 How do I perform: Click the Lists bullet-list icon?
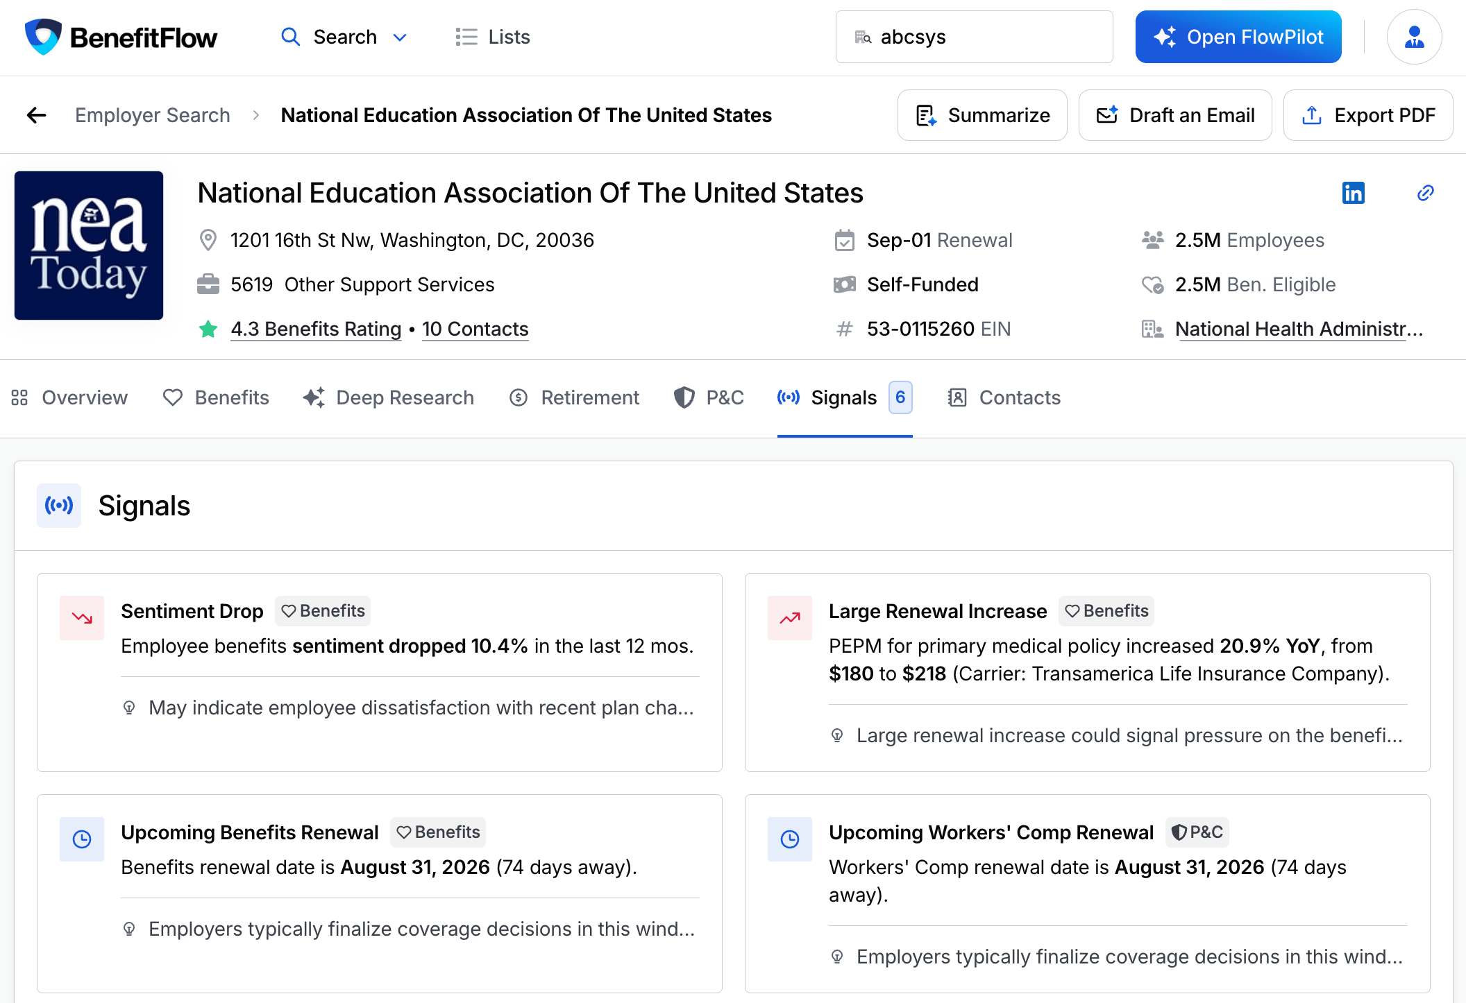pyautogui.click(x=466, y=37)
